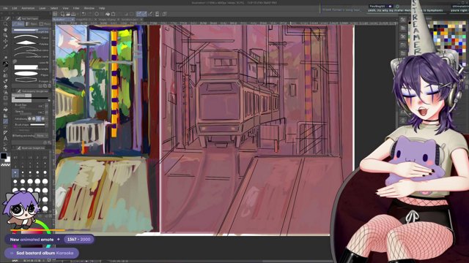Select the Straight line sub tool

click(x=31, y=31)
